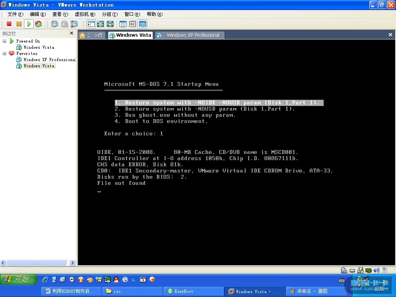Open the 查看(V) menu

pos(60,14)
